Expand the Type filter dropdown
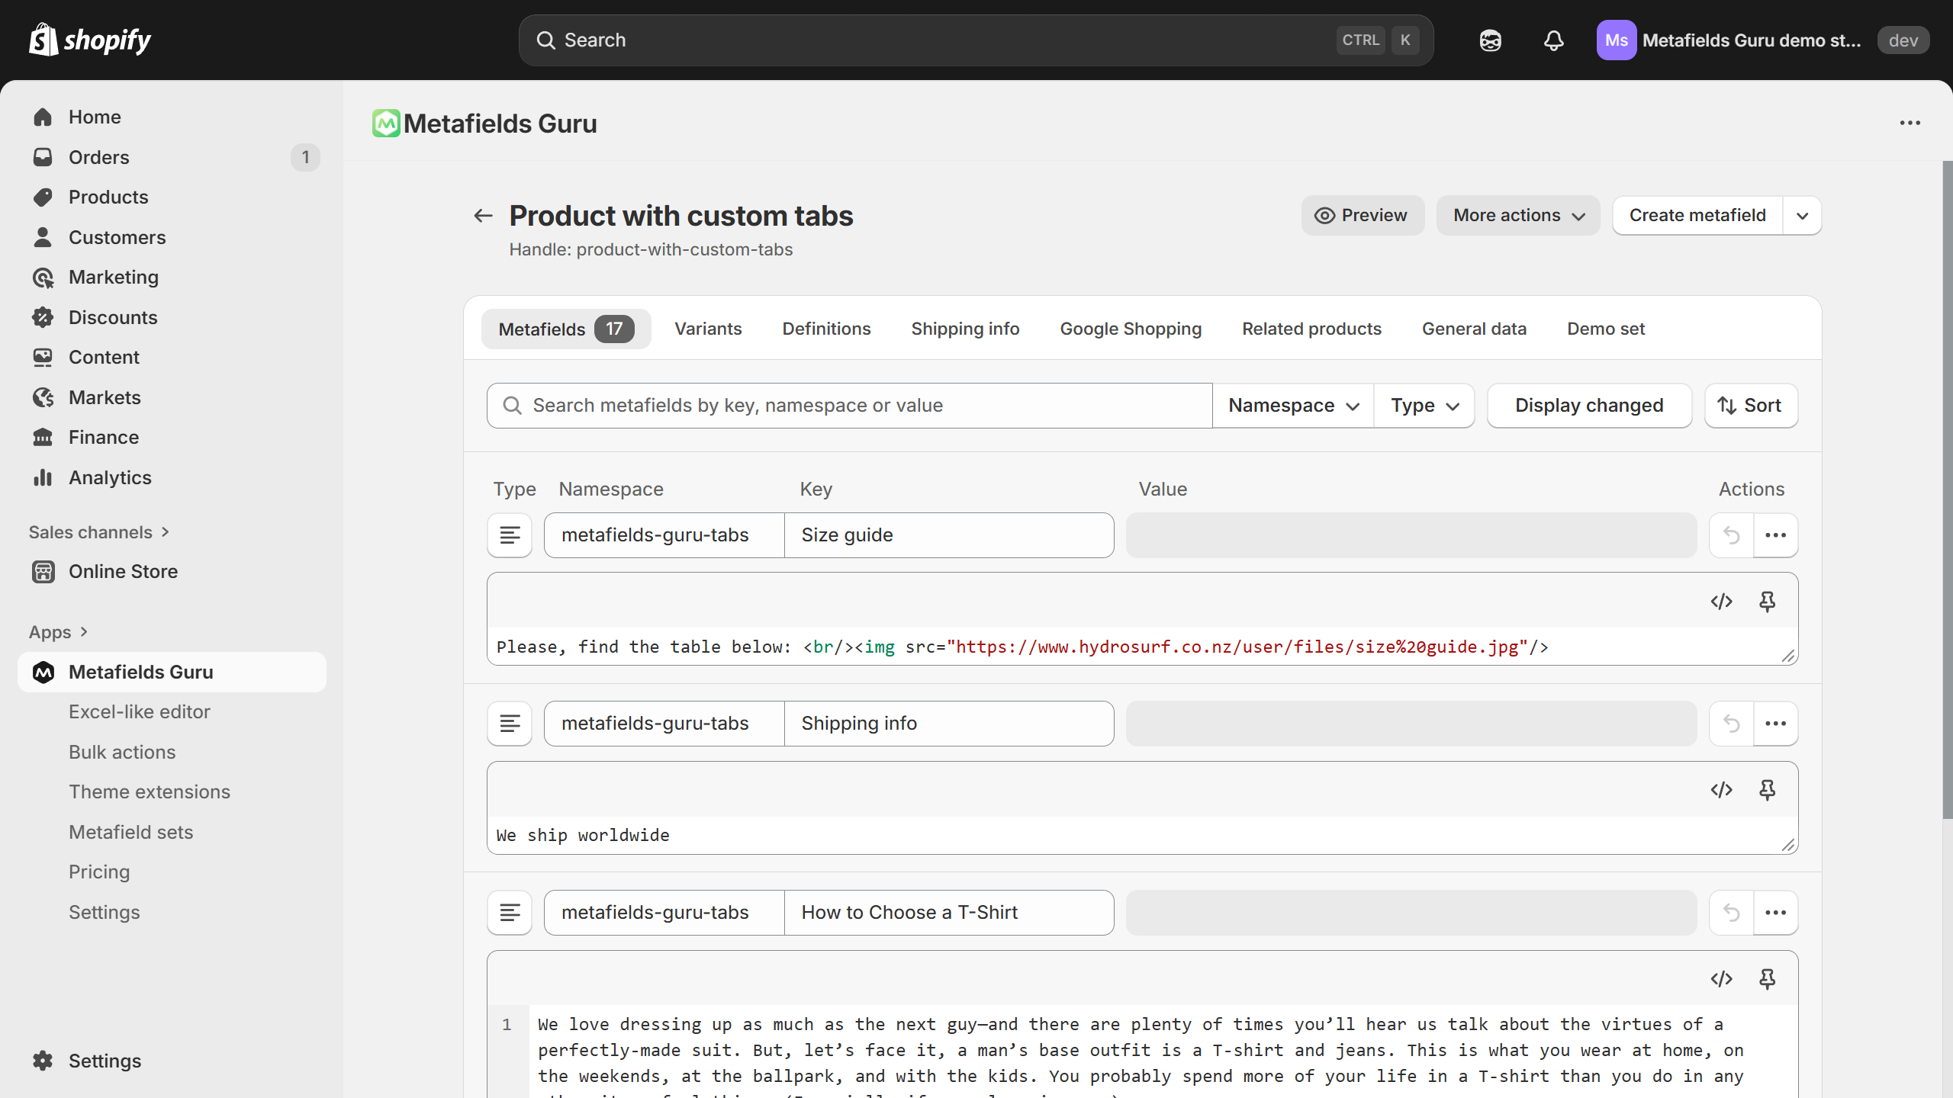Screen dimensions: 1953x1098 tap(1424, 406)
